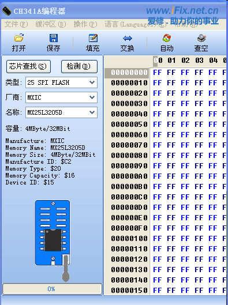The image size is (228, 305).
Task: Click FF byte at row 00000030 column 02
Action: [x=185, y=103]
